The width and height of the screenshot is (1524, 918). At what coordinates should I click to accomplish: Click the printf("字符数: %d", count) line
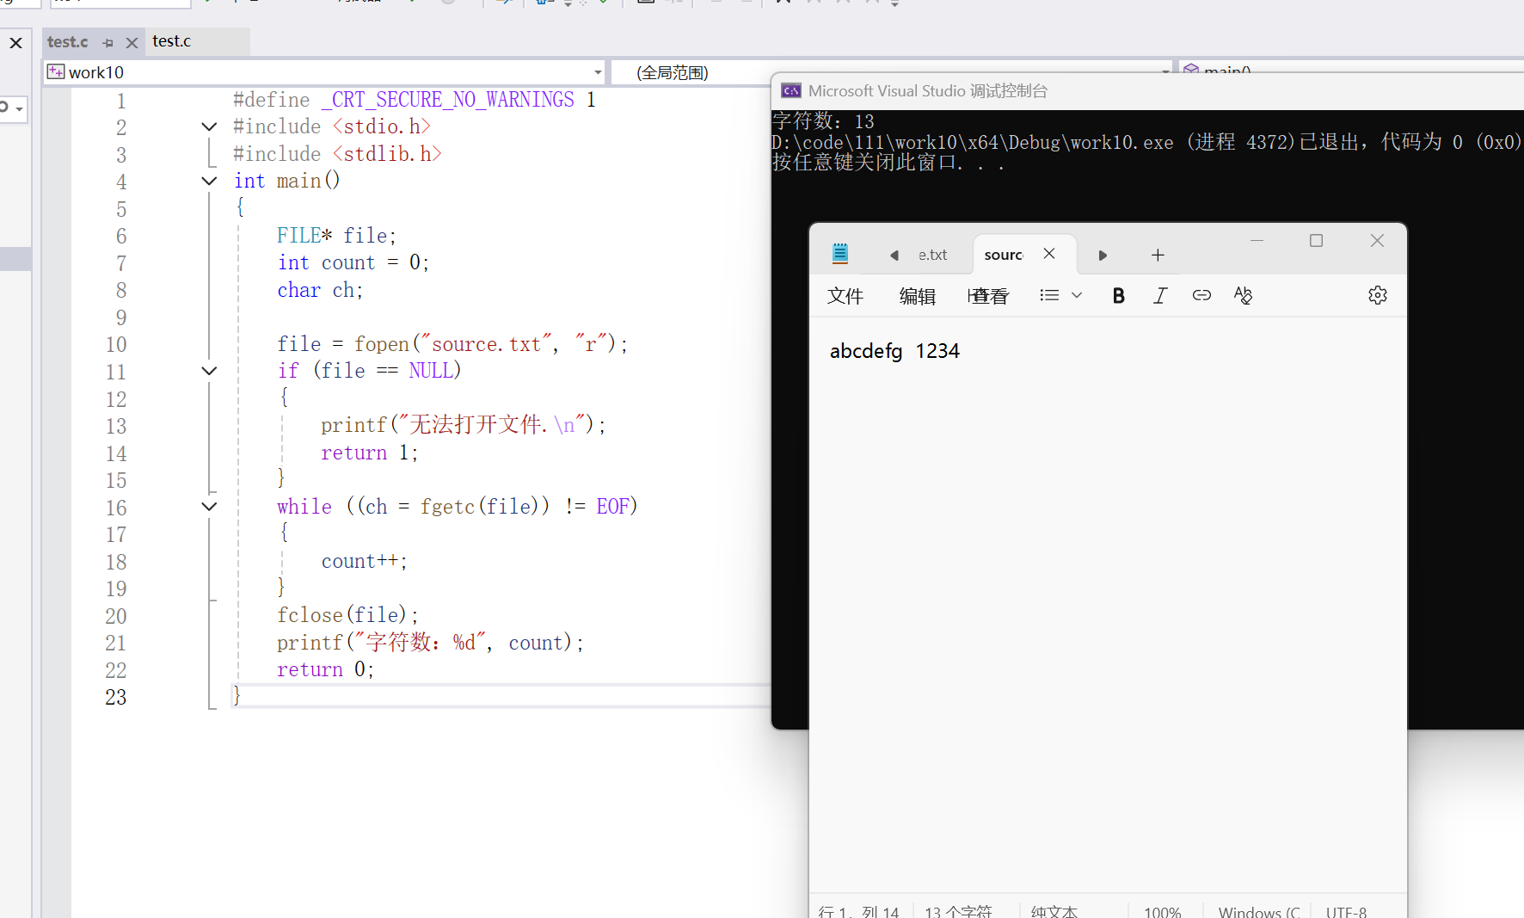click(x=430, y=643)
